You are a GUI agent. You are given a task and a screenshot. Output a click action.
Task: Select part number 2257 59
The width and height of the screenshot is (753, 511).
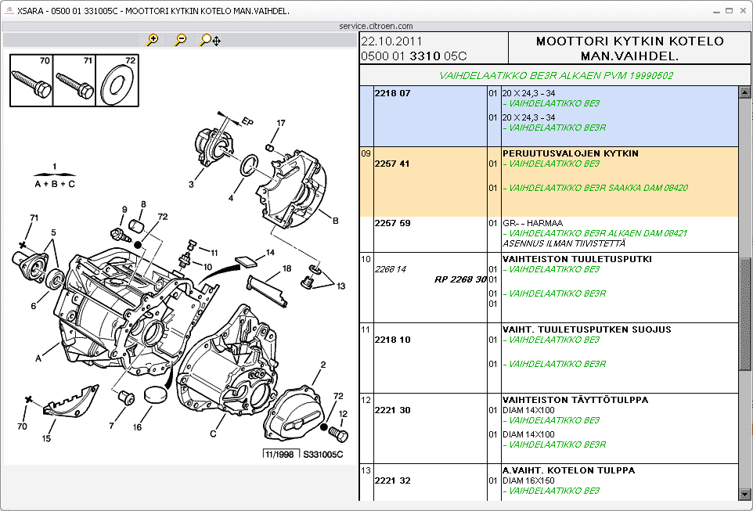point(392,223)
